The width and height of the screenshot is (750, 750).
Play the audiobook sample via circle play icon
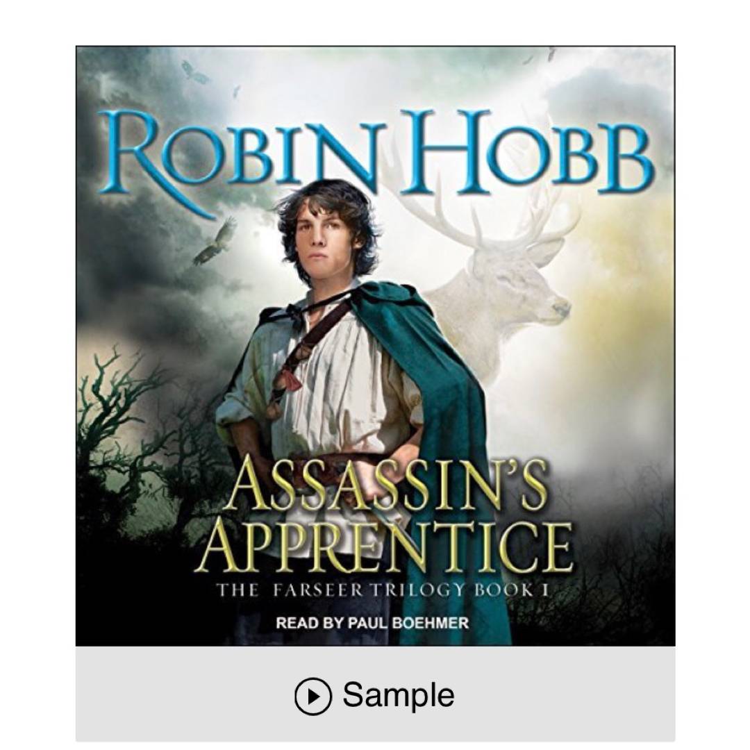[x=312, y=696]
